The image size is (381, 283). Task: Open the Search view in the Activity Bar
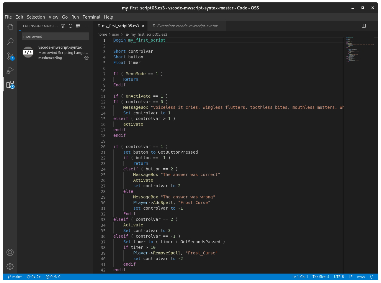(10, 42)
